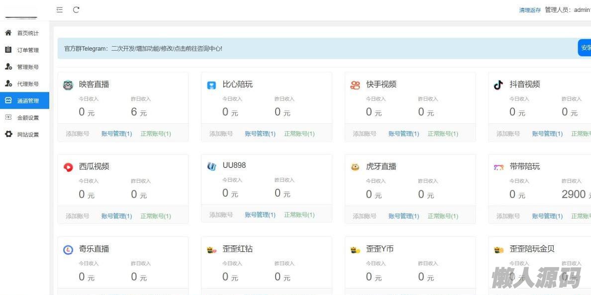Click the 抖音视频 TikTok icon
Image resolution: width=591 pixels, height=295 pixels.
tap(498, 85)
